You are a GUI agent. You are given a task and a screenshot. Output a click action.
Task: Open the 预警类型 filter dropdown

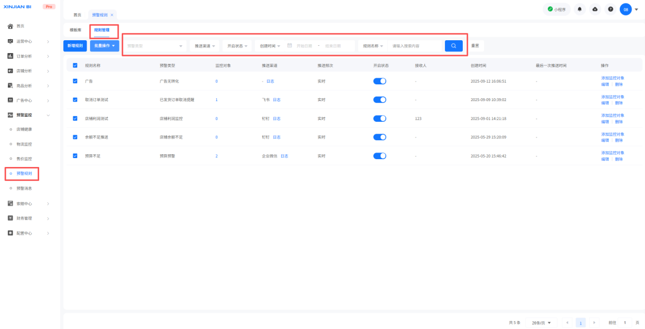(x=155, y=46)
